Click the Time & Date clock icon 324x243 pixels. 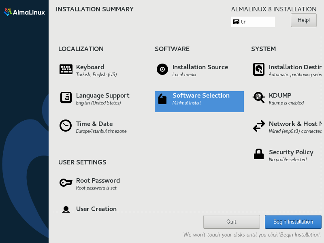coord(66,126)
